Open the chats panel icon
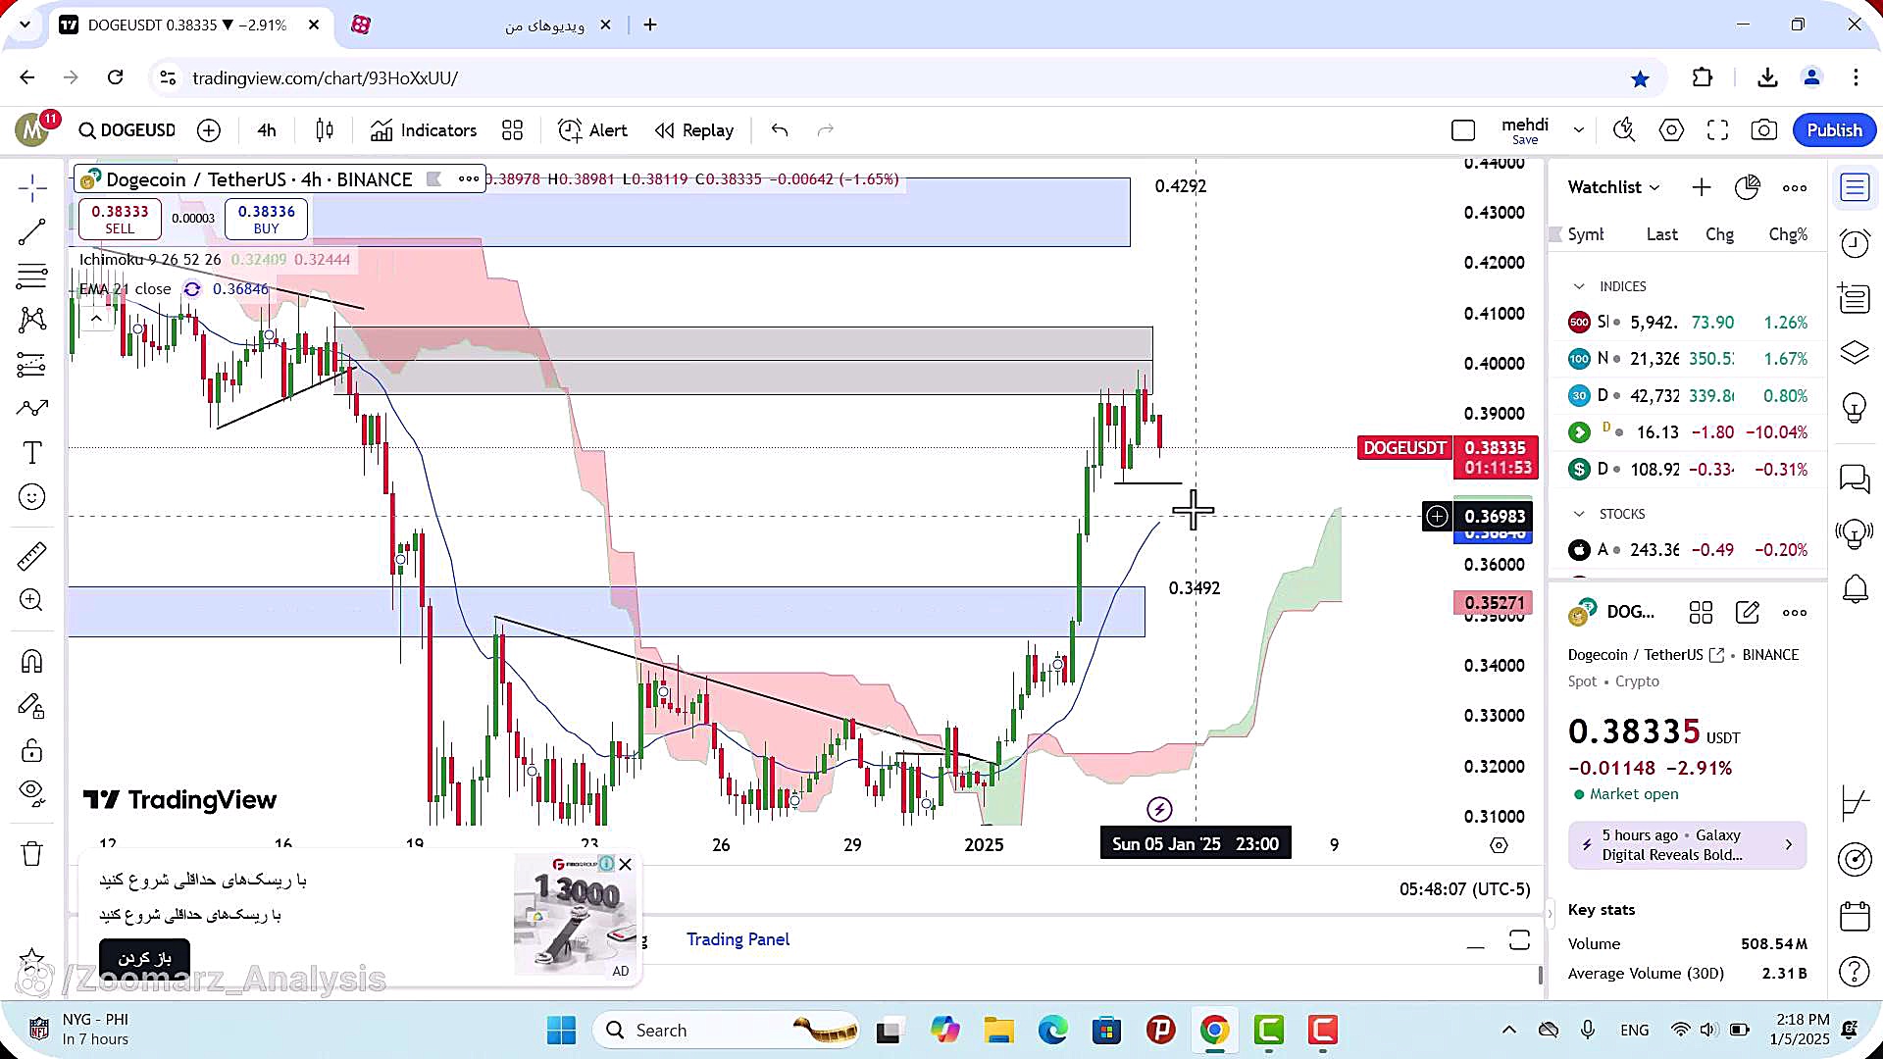 click(1855, 479)
